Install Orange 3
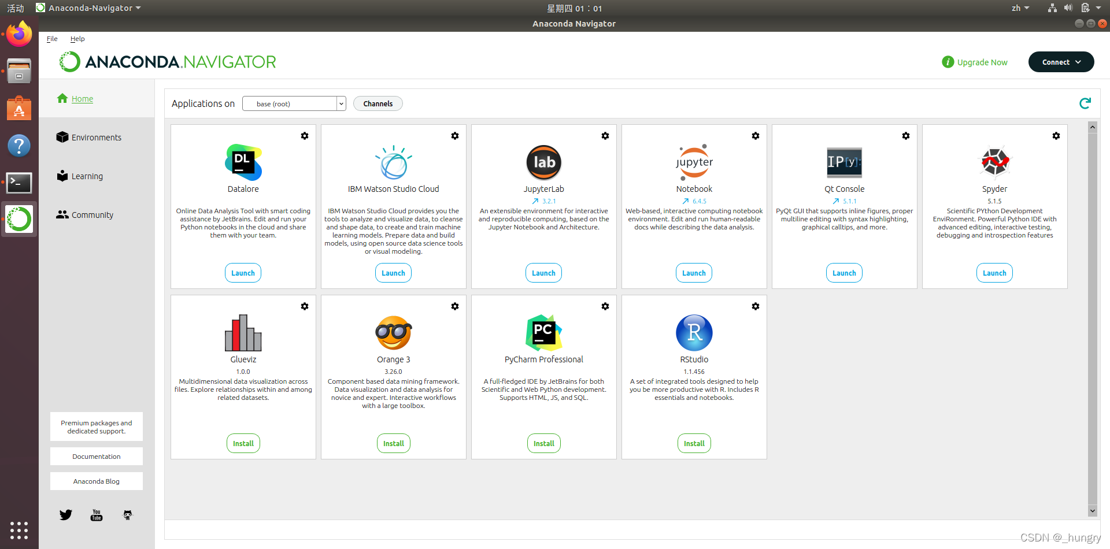 pos(394,443)
